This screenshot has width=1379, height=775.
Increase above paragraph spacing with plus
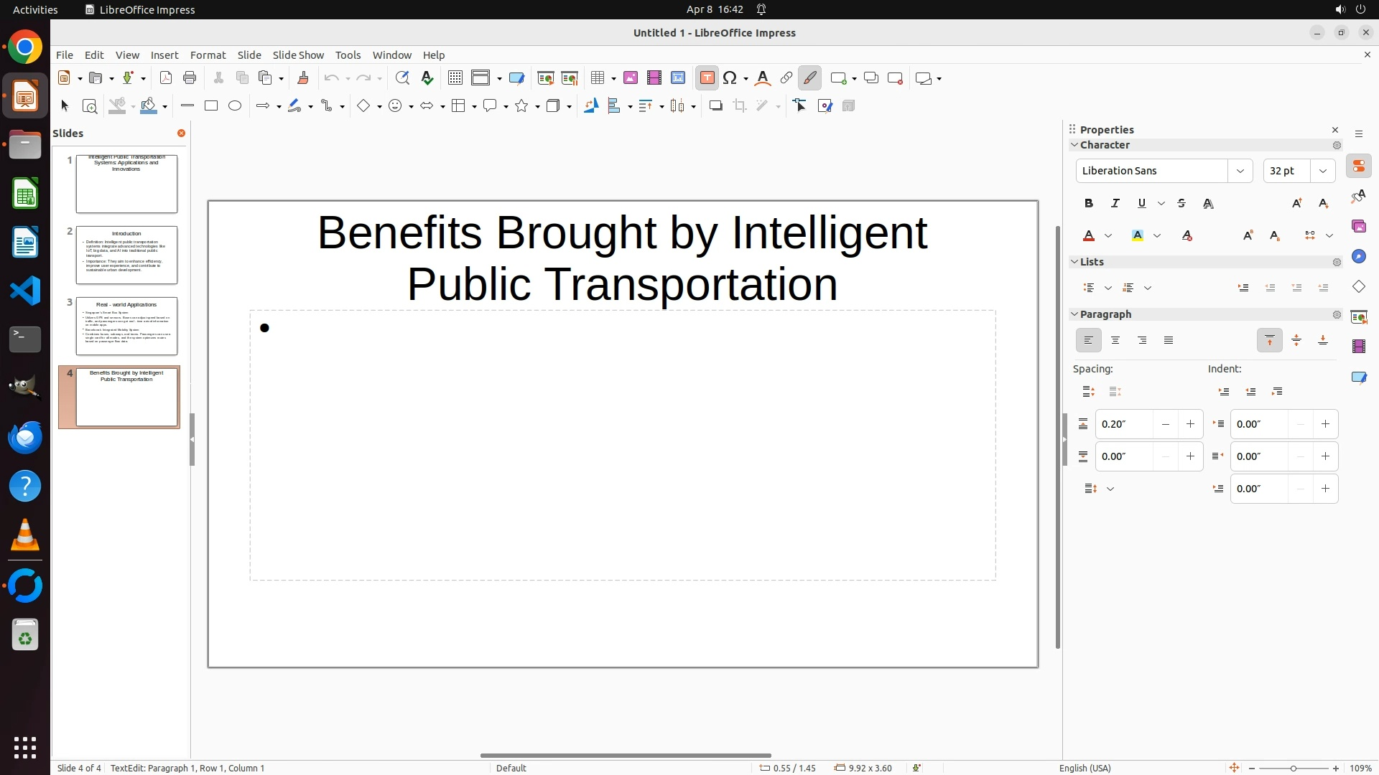pyautogui.click(x=1190, y=424)
